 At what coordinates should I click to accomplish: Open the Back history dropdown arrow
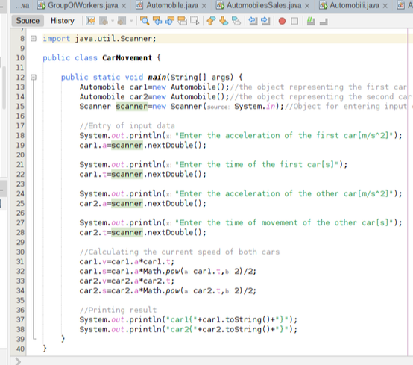point(113,21)
